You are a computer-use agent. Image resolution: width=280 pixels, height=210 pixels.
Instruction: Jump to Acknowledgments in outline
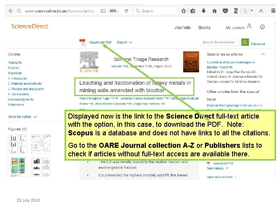point(21,100)
